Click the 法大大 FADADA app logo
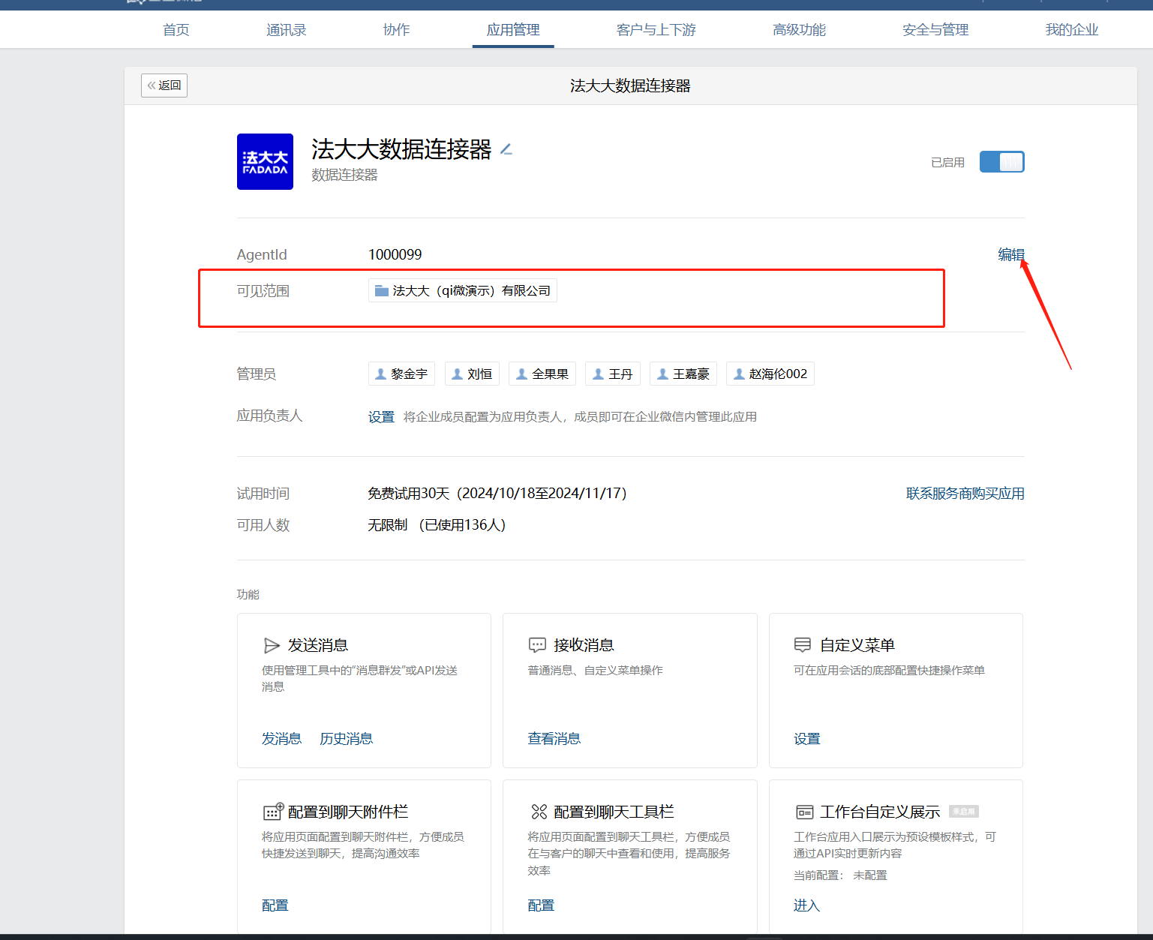 coord(265,161)
